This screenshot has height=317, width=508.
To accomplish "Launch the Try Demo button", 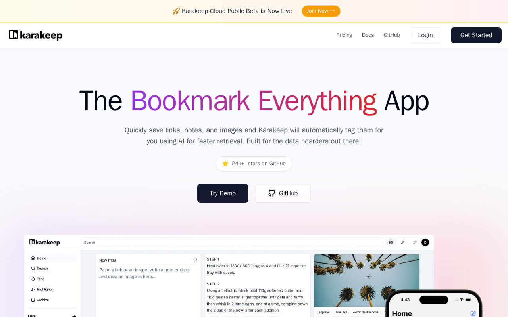I will 223,193.
